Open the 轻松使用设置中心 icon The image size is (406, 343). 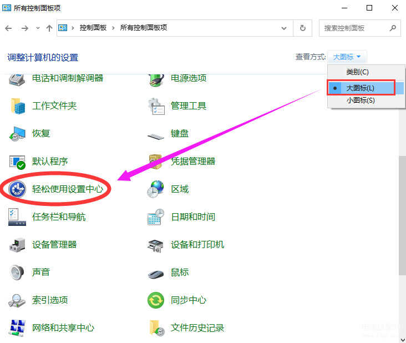[x=17, y=189]
